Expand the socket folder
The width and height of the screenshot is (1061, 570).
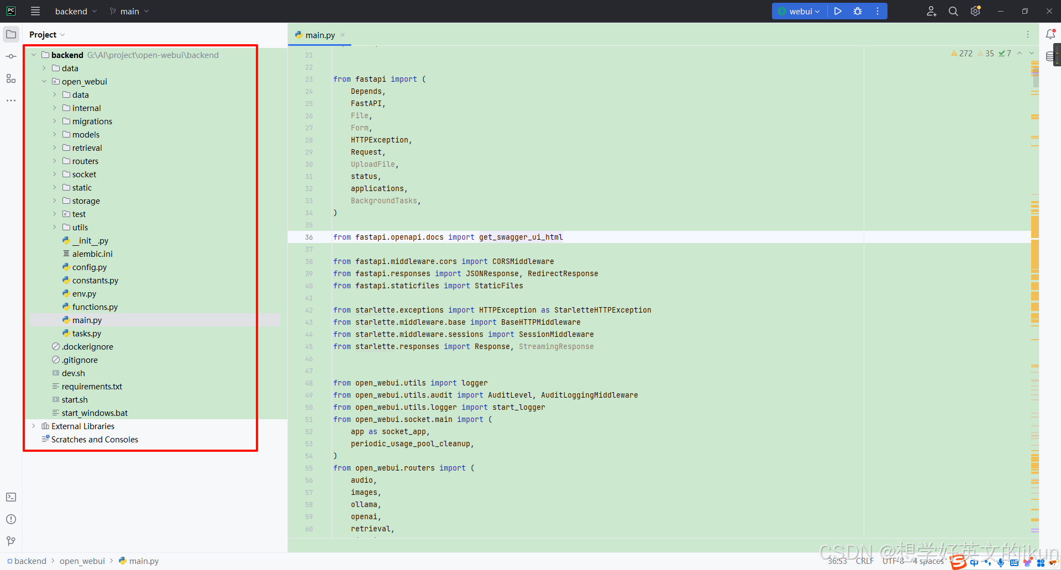coord(55,174)
